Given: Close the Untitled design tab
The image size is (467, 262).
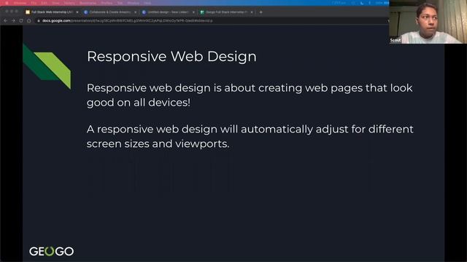Looking at the screenshot, I should pos(193,12).
